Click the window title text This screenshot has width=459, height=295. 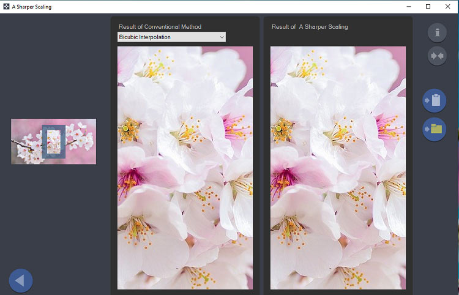point(32,7)
